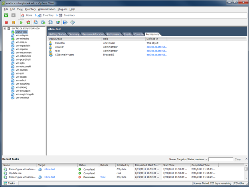Switch to the Events tab
The width and height of the screenshot is (249, 187).
[x=128, y=34]
